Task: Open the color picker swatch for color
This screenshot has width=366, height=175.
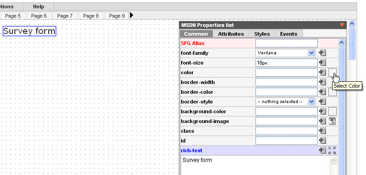Action: click(333, 72)
